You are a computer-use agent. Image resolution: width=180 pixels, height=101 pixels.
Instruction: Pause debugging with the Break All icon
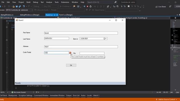click(84, 6)
